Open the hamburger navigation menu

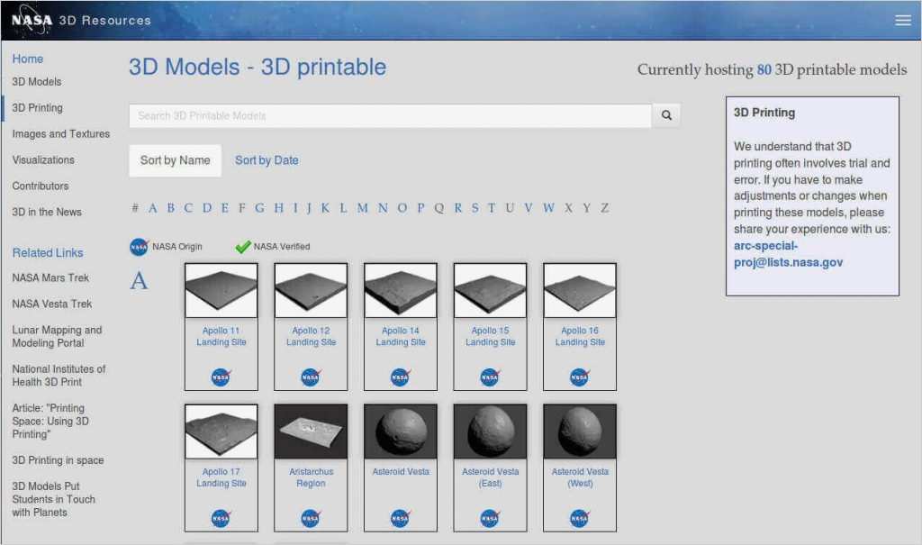tap(904, 18)
